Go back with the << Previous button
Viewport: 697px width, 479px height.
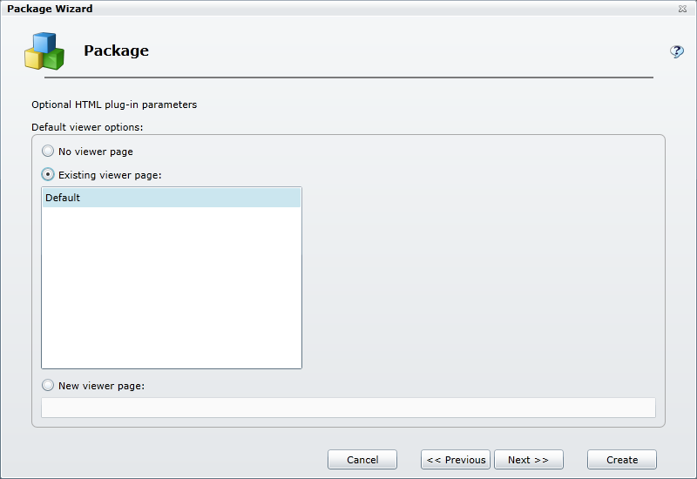pyautogui.click(x=456, y=460)
